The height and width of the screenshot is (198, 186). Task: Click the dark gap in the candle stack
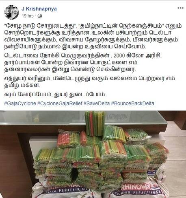click(x=74, y=173)
